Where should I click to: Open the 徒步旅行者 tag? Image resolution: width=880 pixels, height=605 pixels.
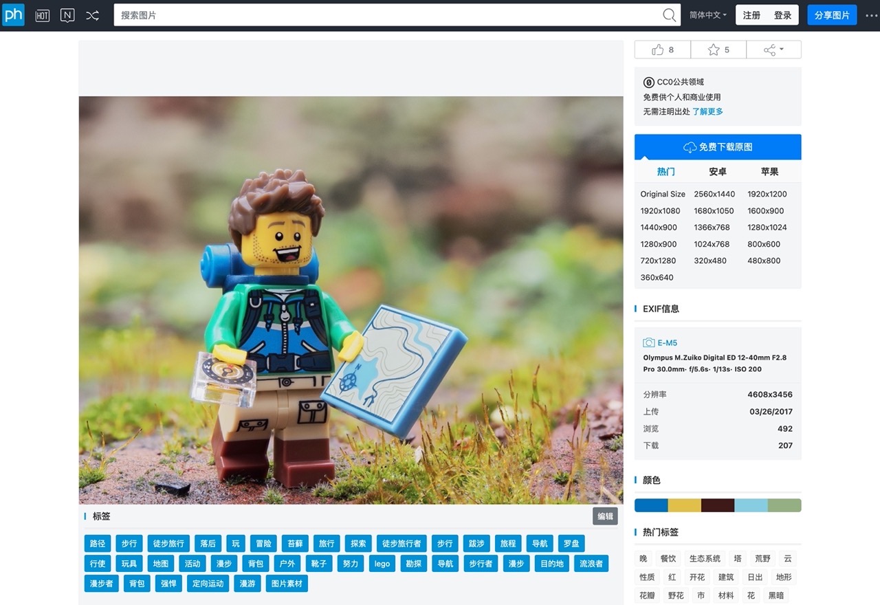coord(402,543)
